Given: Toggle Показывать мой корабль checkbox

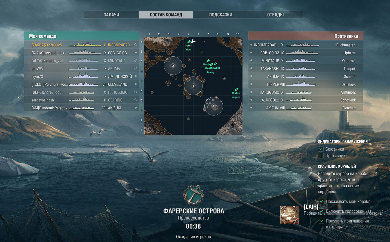Looking at the screenshot, I should pos(321,201).
